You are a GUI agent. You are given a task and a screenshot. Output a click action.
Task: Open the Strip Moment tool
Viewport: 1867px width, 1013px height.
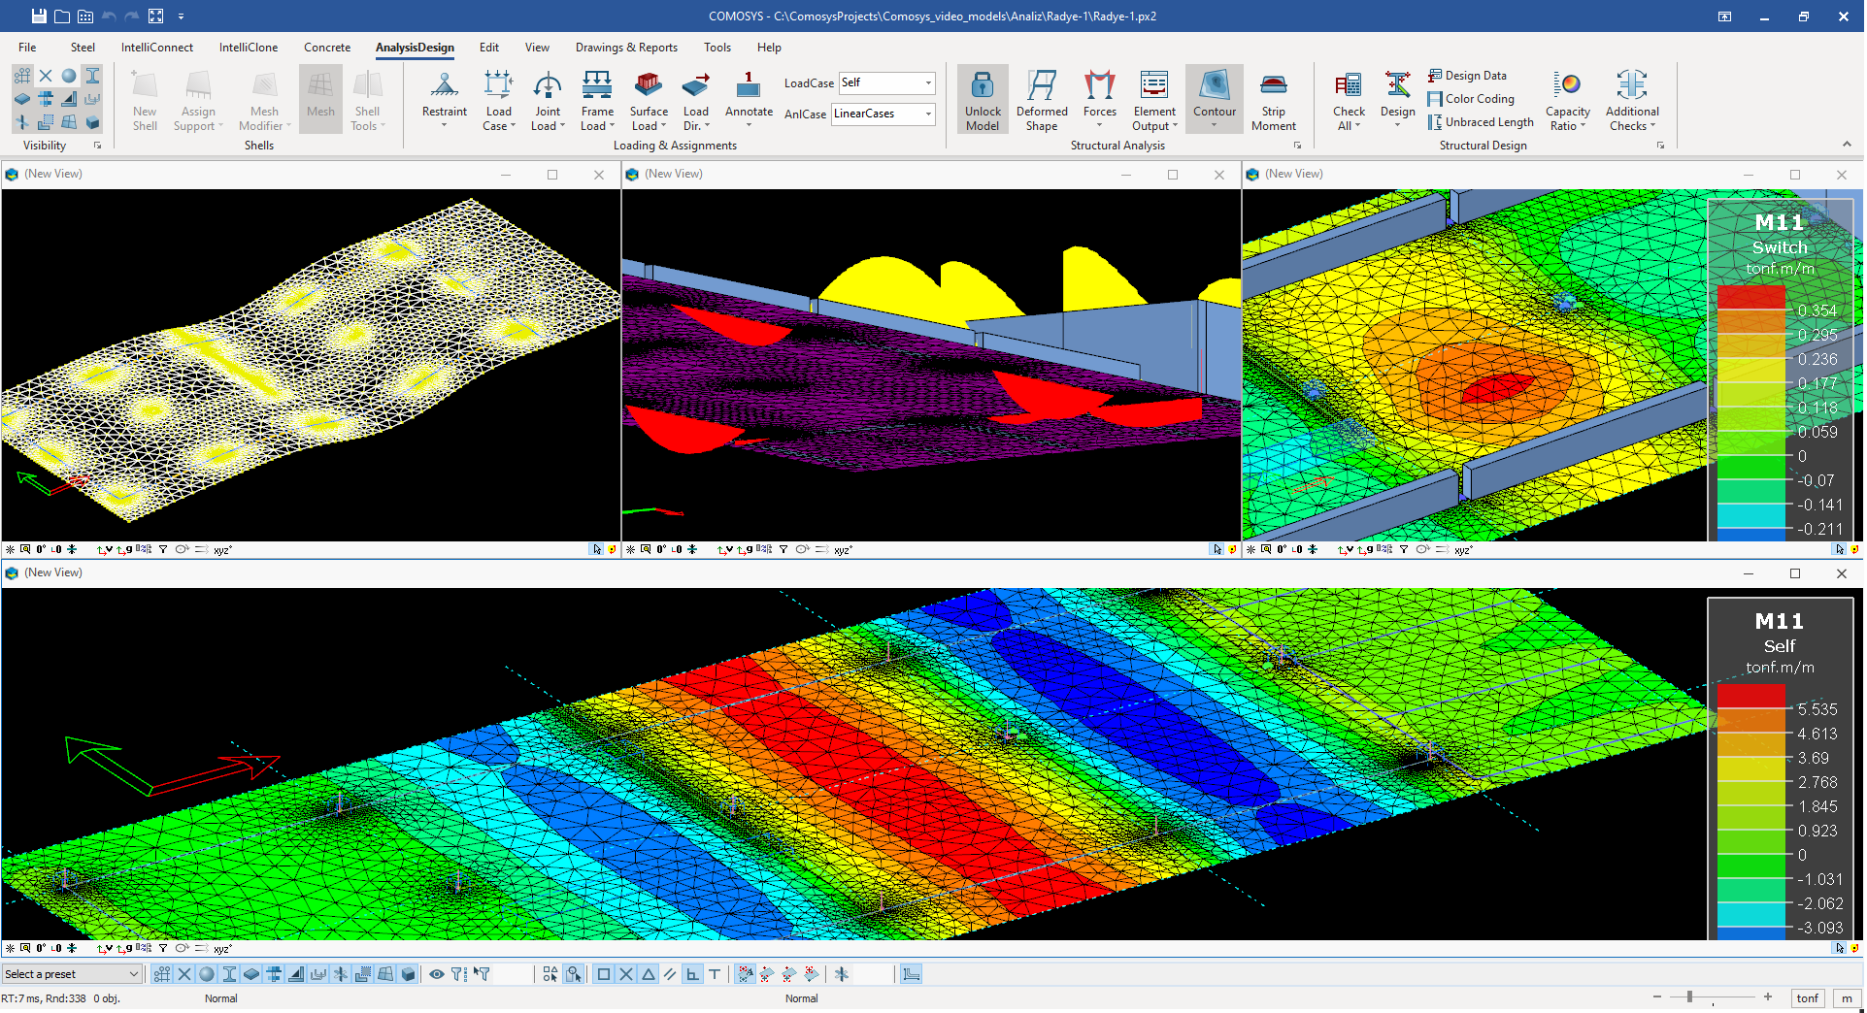1274,99
